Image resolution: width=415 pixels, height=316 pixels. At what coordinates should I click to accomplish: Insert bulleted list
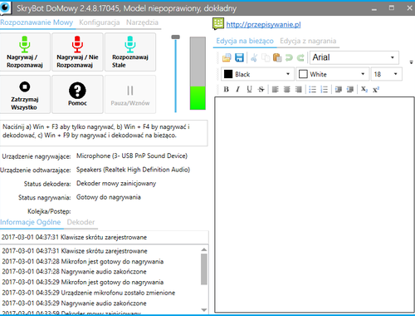313,89
